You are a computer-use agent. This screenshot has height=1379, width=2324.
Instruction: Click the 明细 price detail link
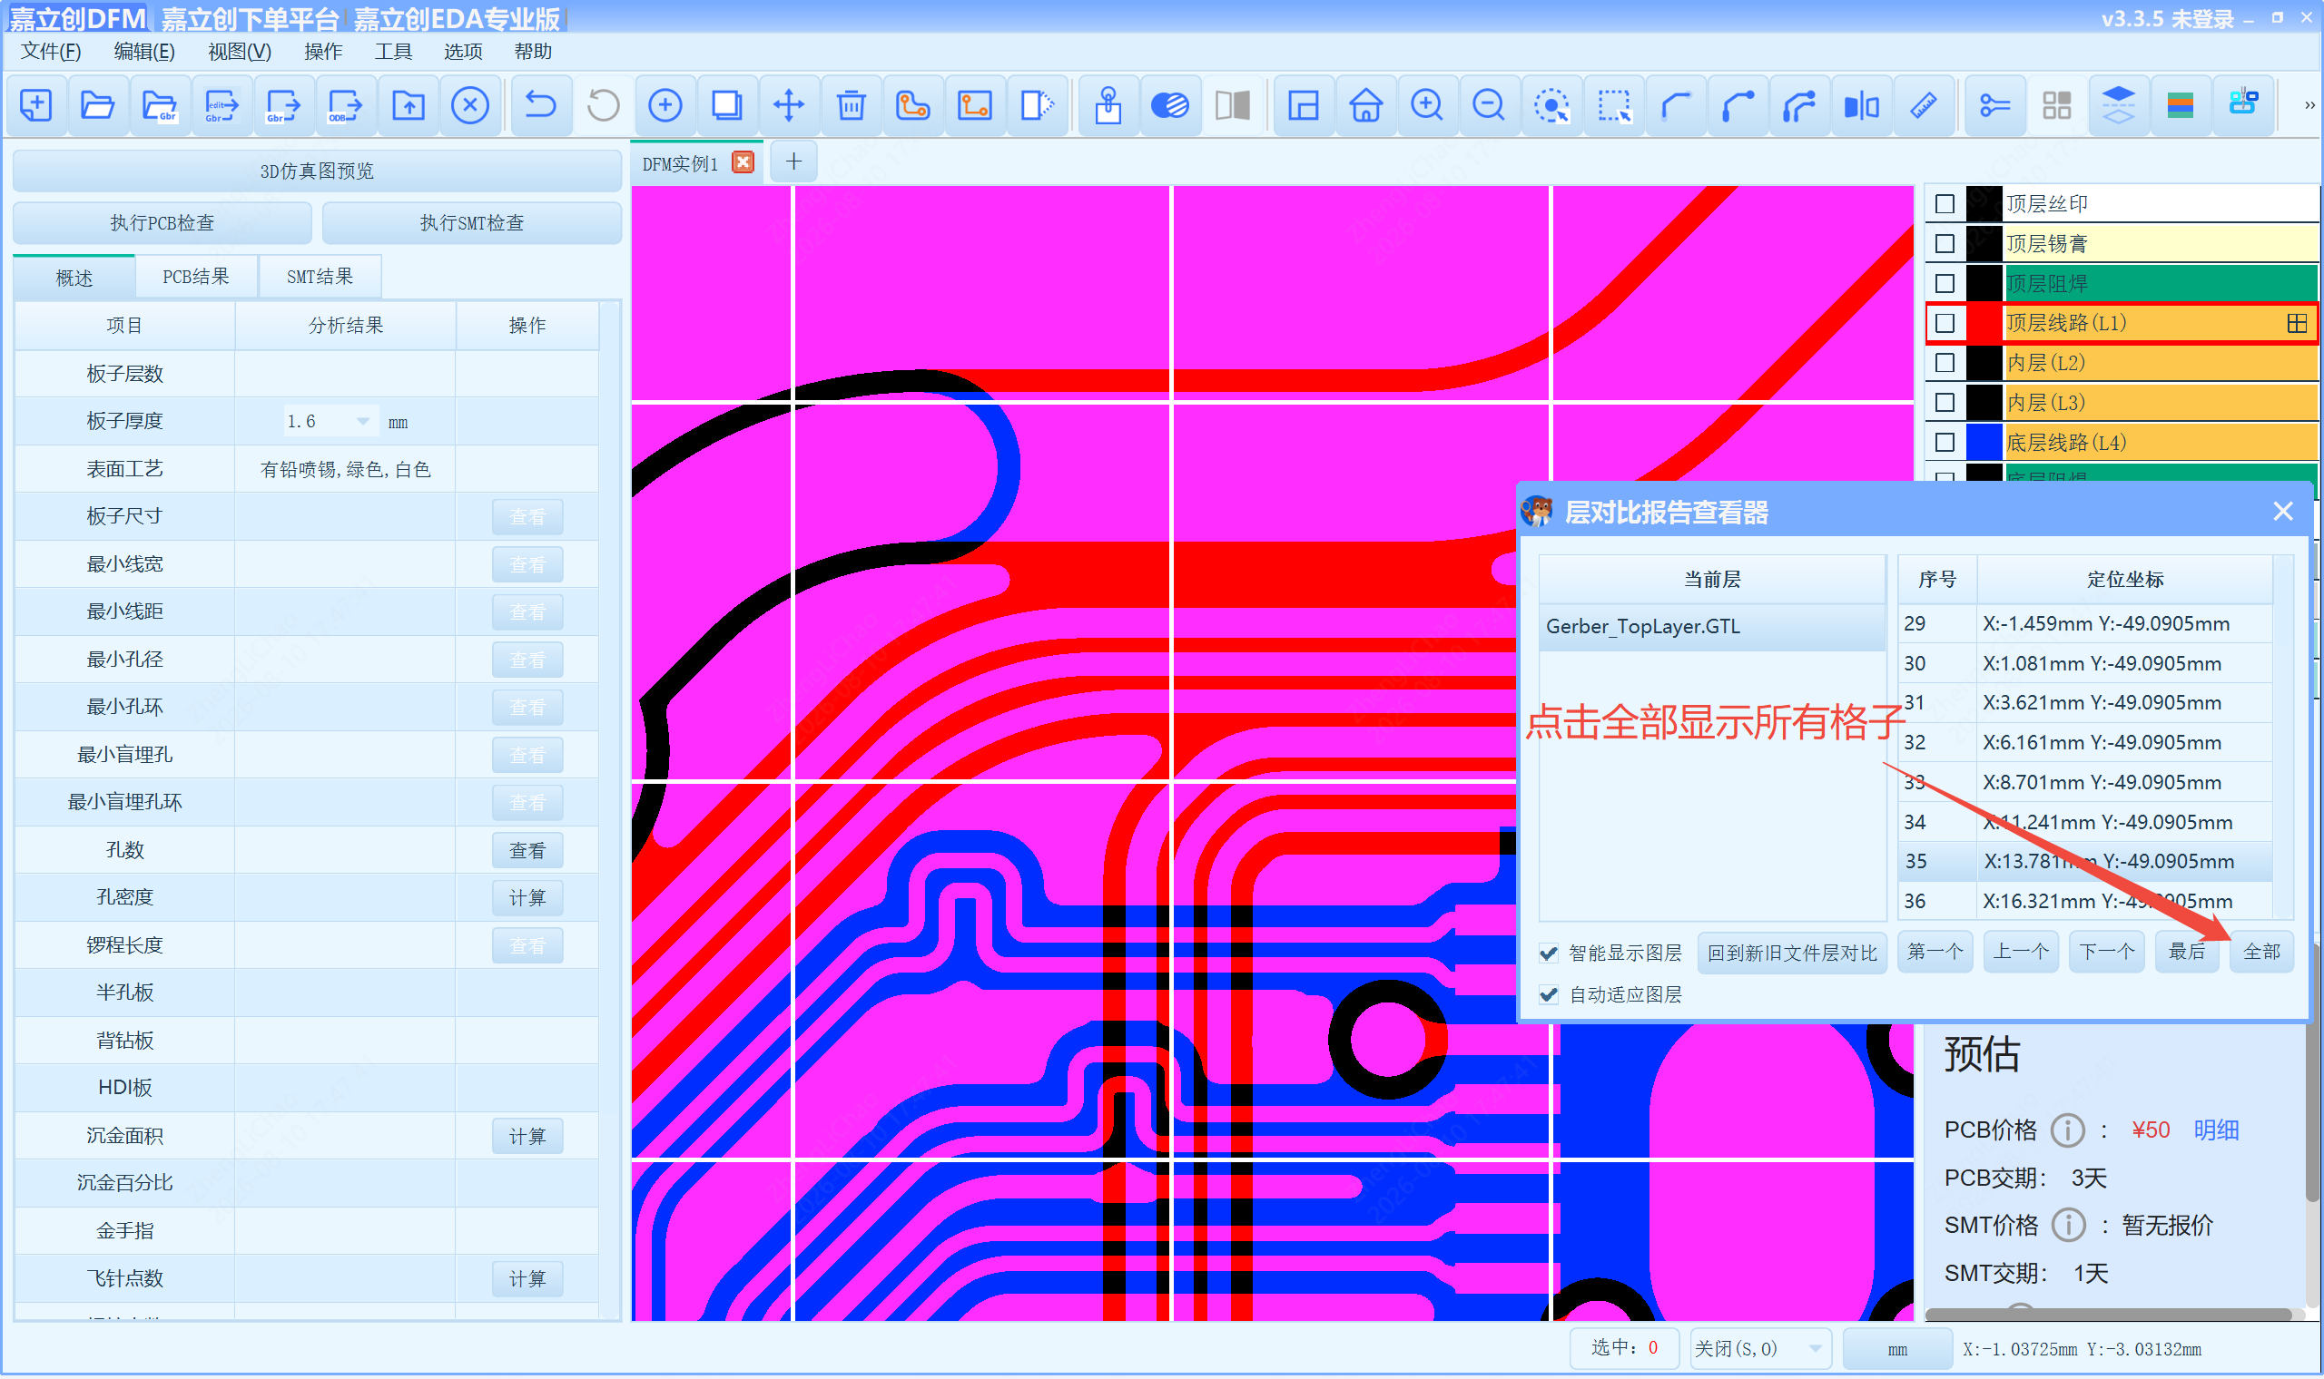[2217, 1131]
